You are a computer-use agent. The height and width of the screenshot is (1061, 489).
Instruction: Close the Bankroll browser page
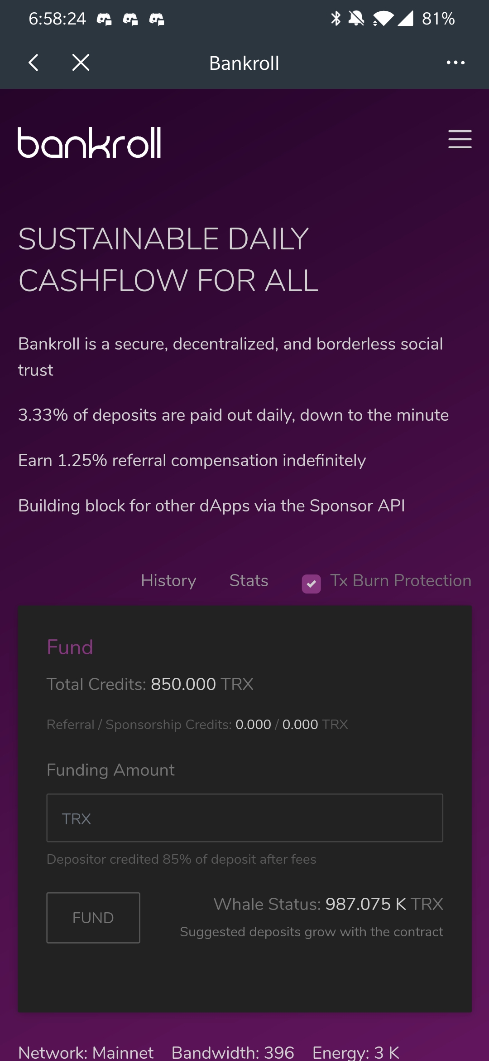coord(81,63)
